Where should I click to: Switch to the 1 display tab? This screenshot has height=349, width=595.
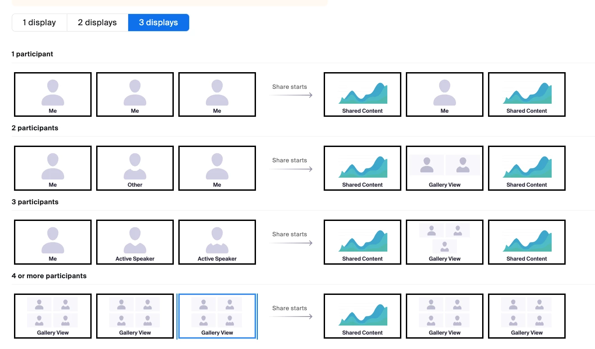(x=39, y=23)
